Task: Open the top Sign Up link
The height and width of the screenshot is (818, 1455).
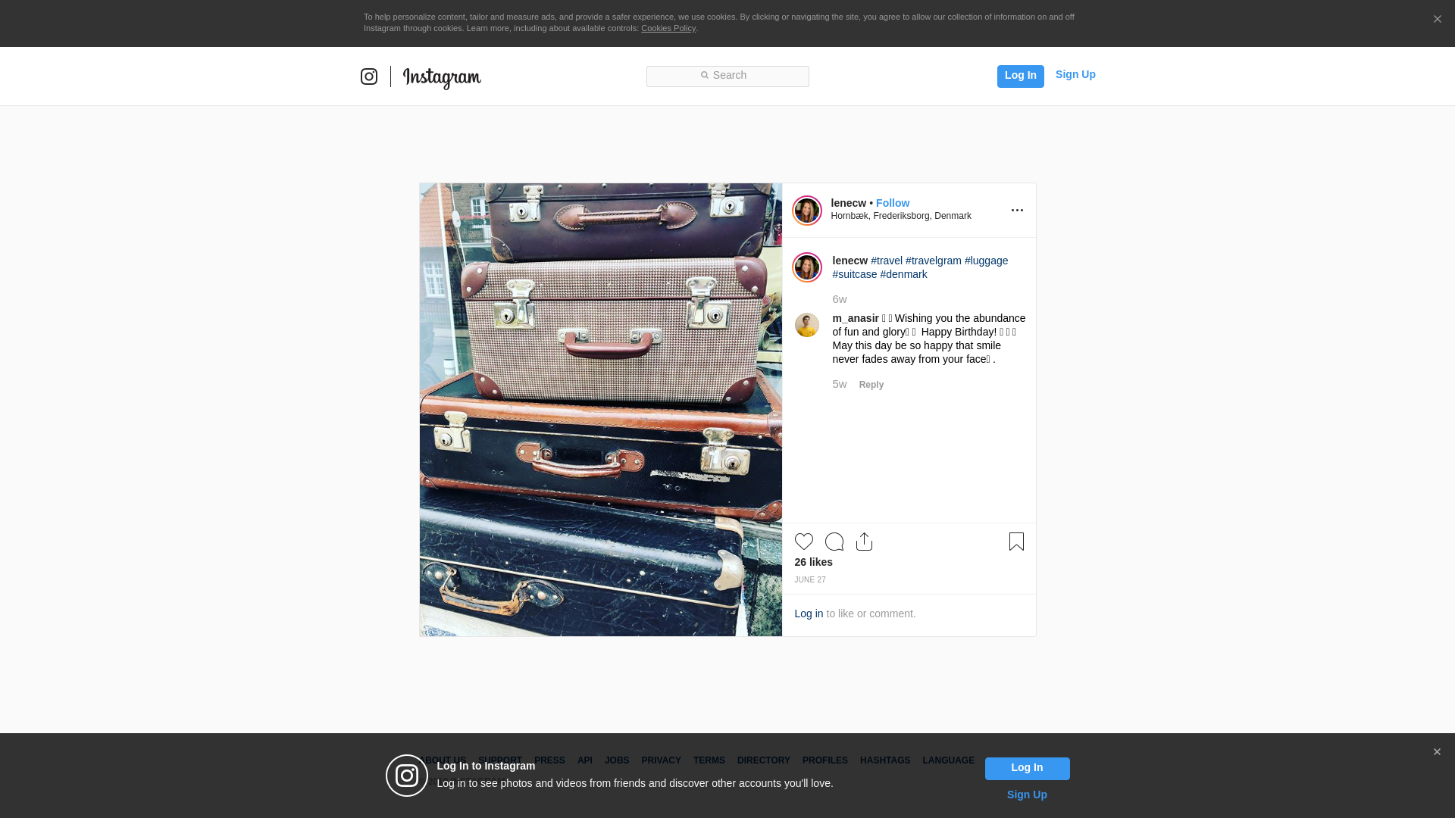Action: [x=1075, y=74]
